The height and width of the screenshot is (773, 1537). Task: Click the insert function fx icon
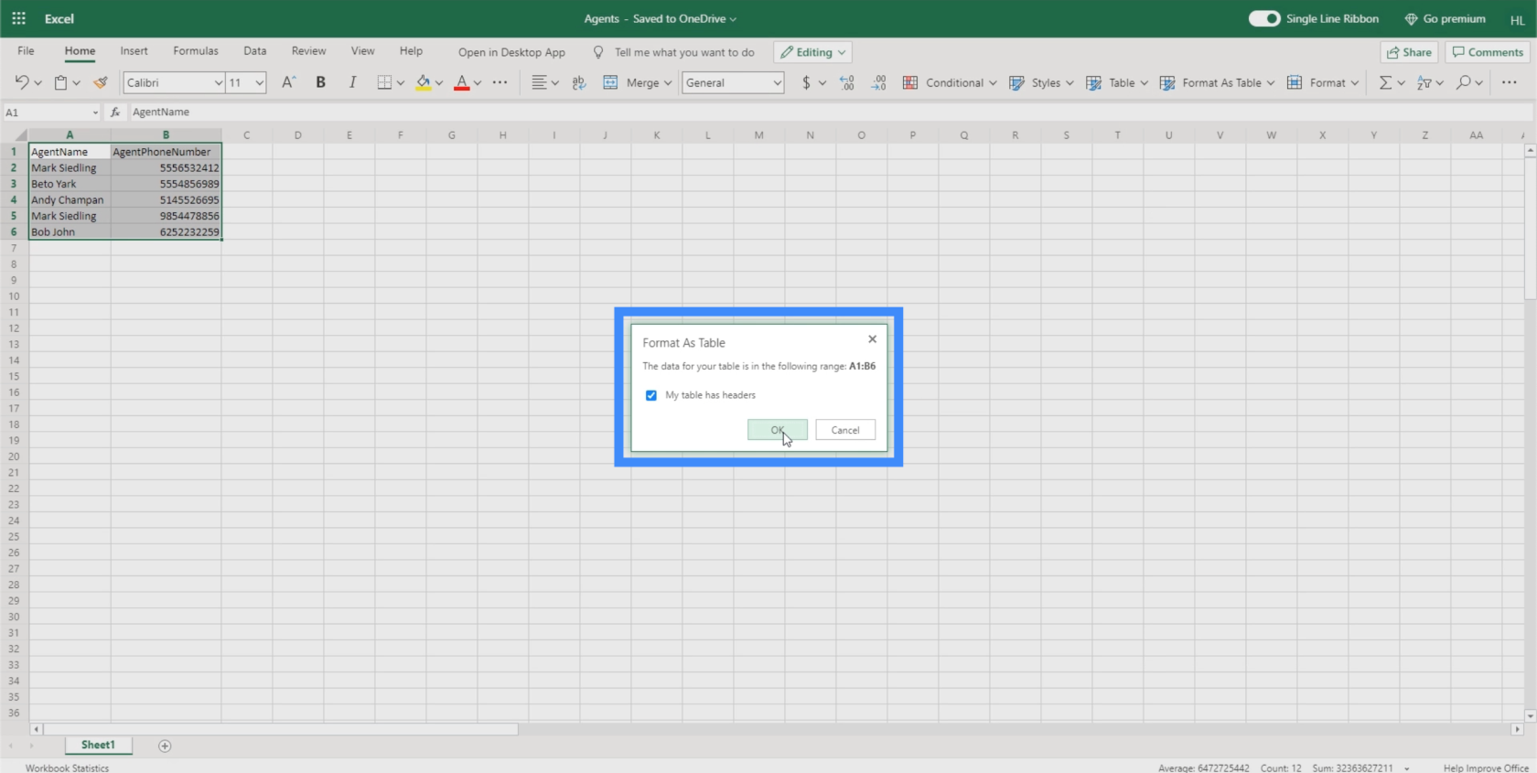tap(115, 112)
